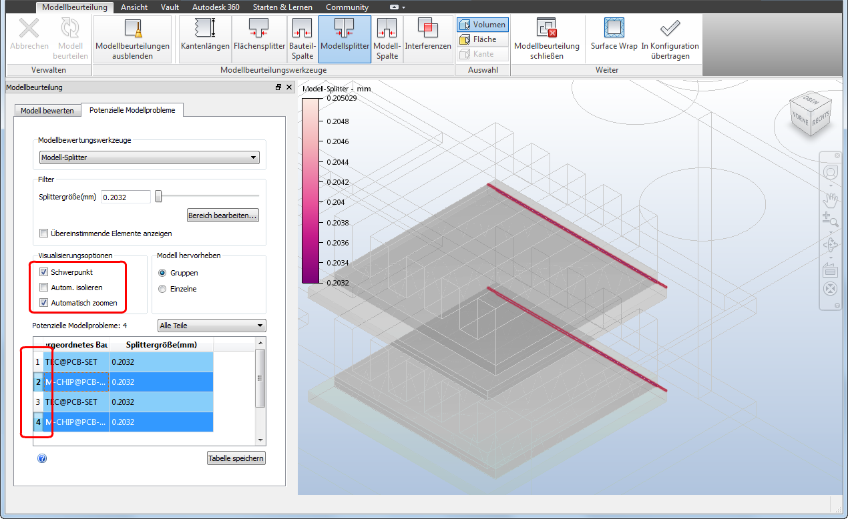Open the steering wheel navigation tool
The width and height of the screenshot is (848, 519).
coord(831,172)
